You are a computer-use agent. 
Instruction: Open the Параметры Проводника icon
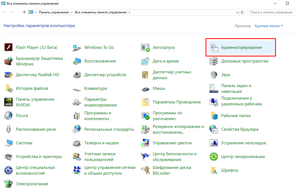(145, 102)
